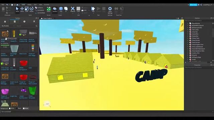214x120 pixels.
Task: Click Explorer filter workspace field
Action: pyautogui.click(x=199, y=21)
